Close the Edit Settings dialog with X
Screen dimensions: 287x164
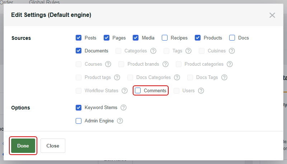tap(272, 15)
